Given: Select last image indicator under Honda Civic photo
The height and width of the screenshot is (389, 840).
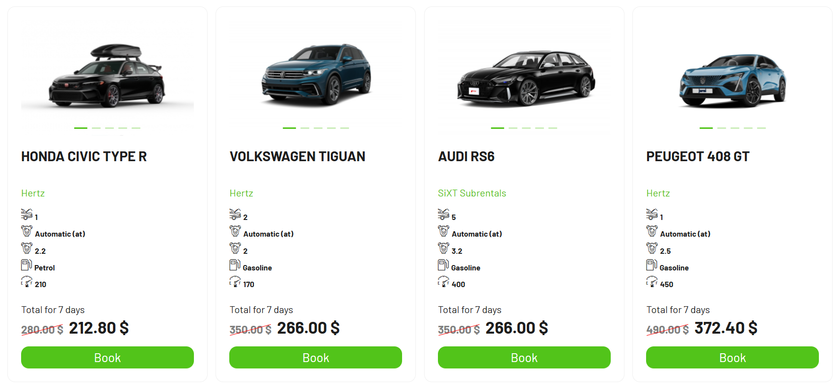Looking at the screenshot, I should (136, 128).
